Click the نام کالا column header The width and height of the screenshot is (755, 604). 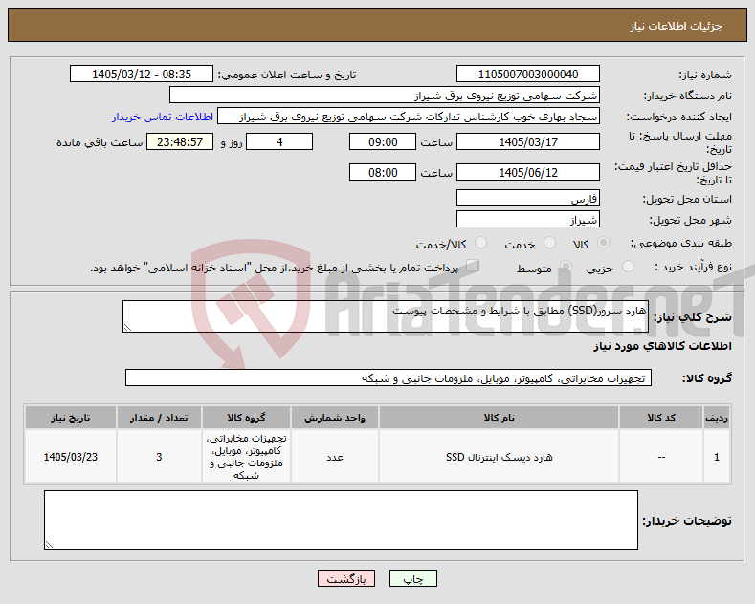(499, 418)
